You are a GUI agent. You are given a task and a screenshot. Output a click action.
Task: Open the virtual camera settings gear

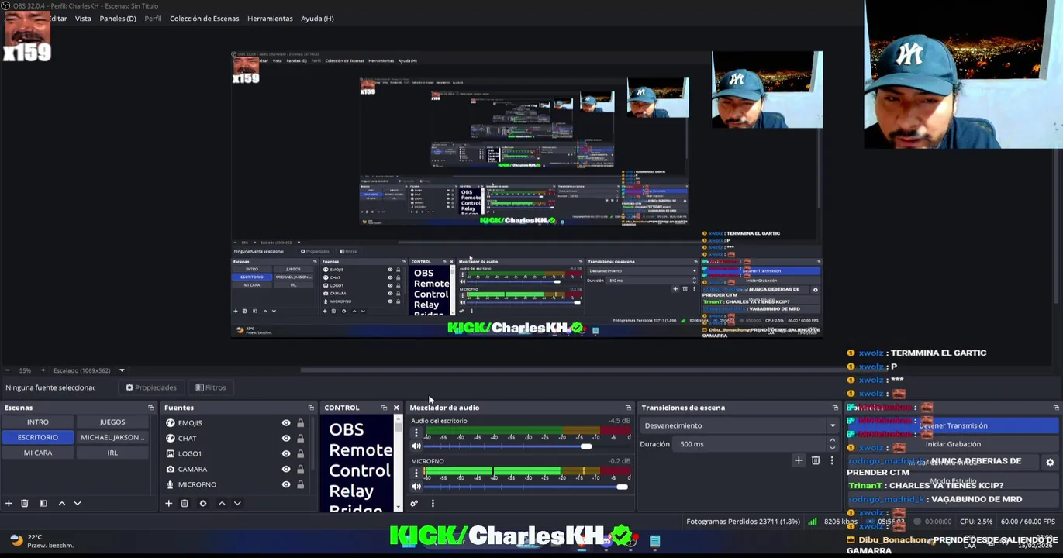pyautogui.click(x=1050, y=463)
